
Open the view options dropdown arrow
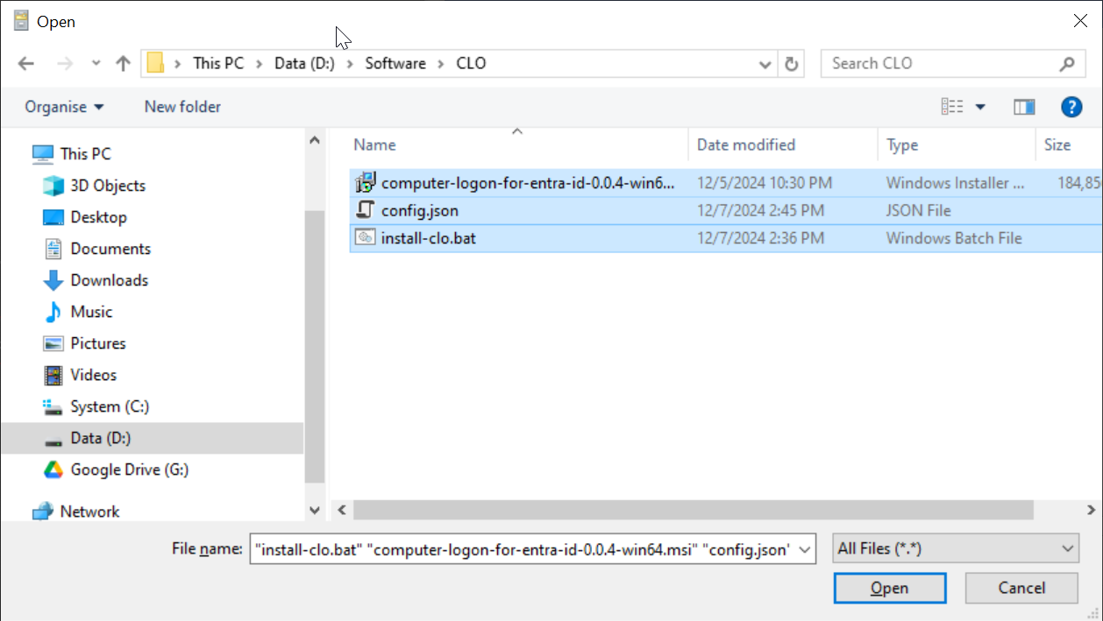[x=980, y=107]
